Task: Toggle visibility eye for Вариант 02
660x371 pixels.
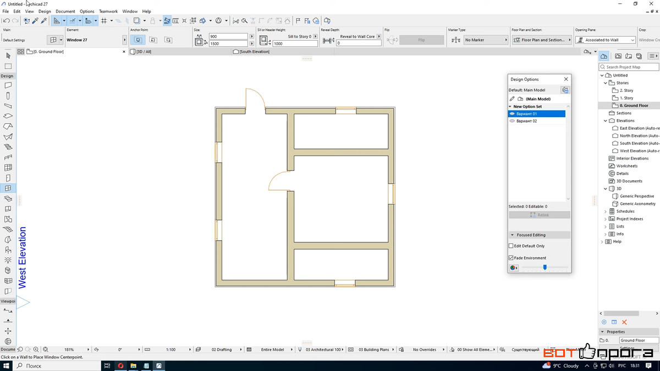Action: tap(512, 121)
